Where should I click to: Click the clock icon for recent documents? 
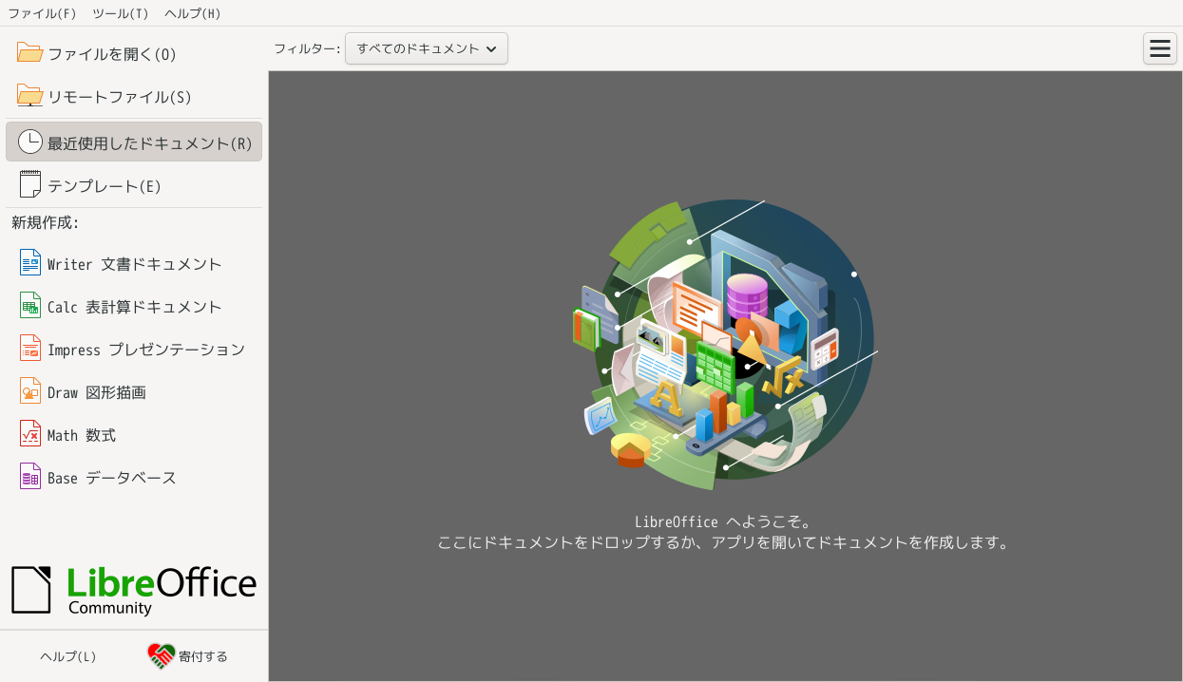tap(30, 142)
